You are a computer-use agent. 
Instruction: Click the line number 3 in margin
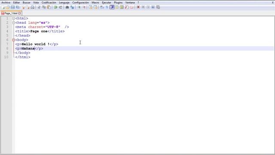7,27
